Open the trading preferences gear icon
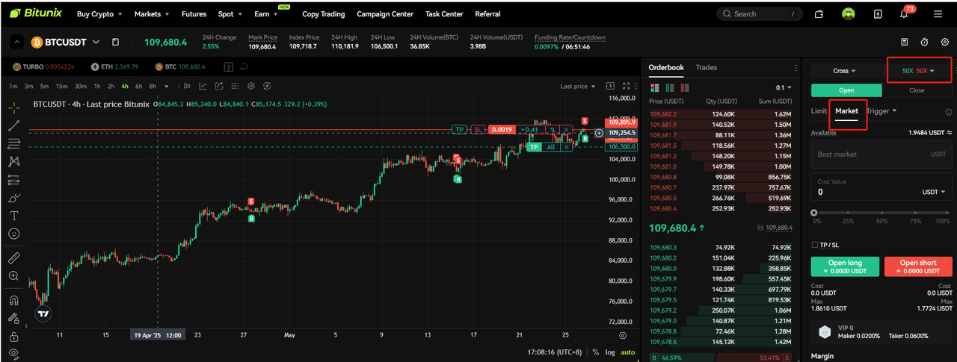Viewport: 957px width, 362px height. [x=945, y=43]
